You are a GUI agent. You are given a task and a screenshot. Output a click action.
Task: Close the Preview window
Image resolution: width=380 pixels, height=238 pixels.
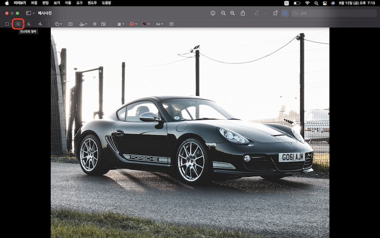coord(7,13)
